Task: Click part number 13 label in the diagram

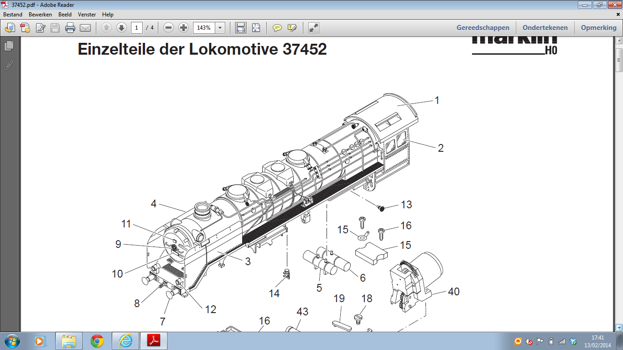Action: click(406, 205)
